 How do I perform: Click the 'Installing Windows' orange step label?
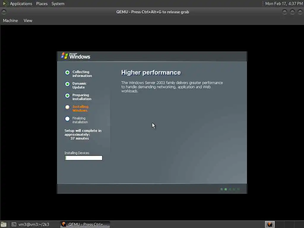coord(80,109)
